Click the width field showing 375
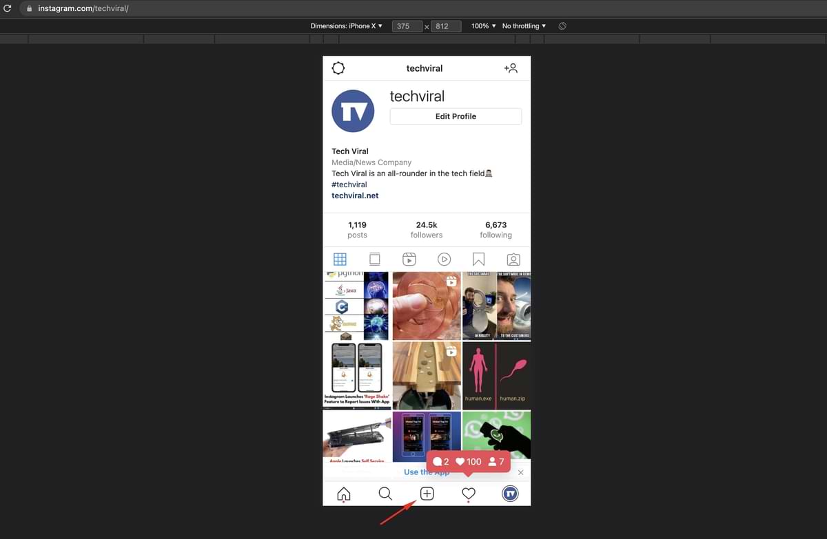Image resolution: width=827 pixels, height=539 pixels. pyautogui.click(x=407, y=26)
